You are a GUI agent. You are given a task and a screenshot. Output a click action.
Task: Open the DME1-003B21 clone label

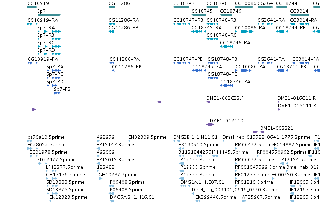click(276, 128)
